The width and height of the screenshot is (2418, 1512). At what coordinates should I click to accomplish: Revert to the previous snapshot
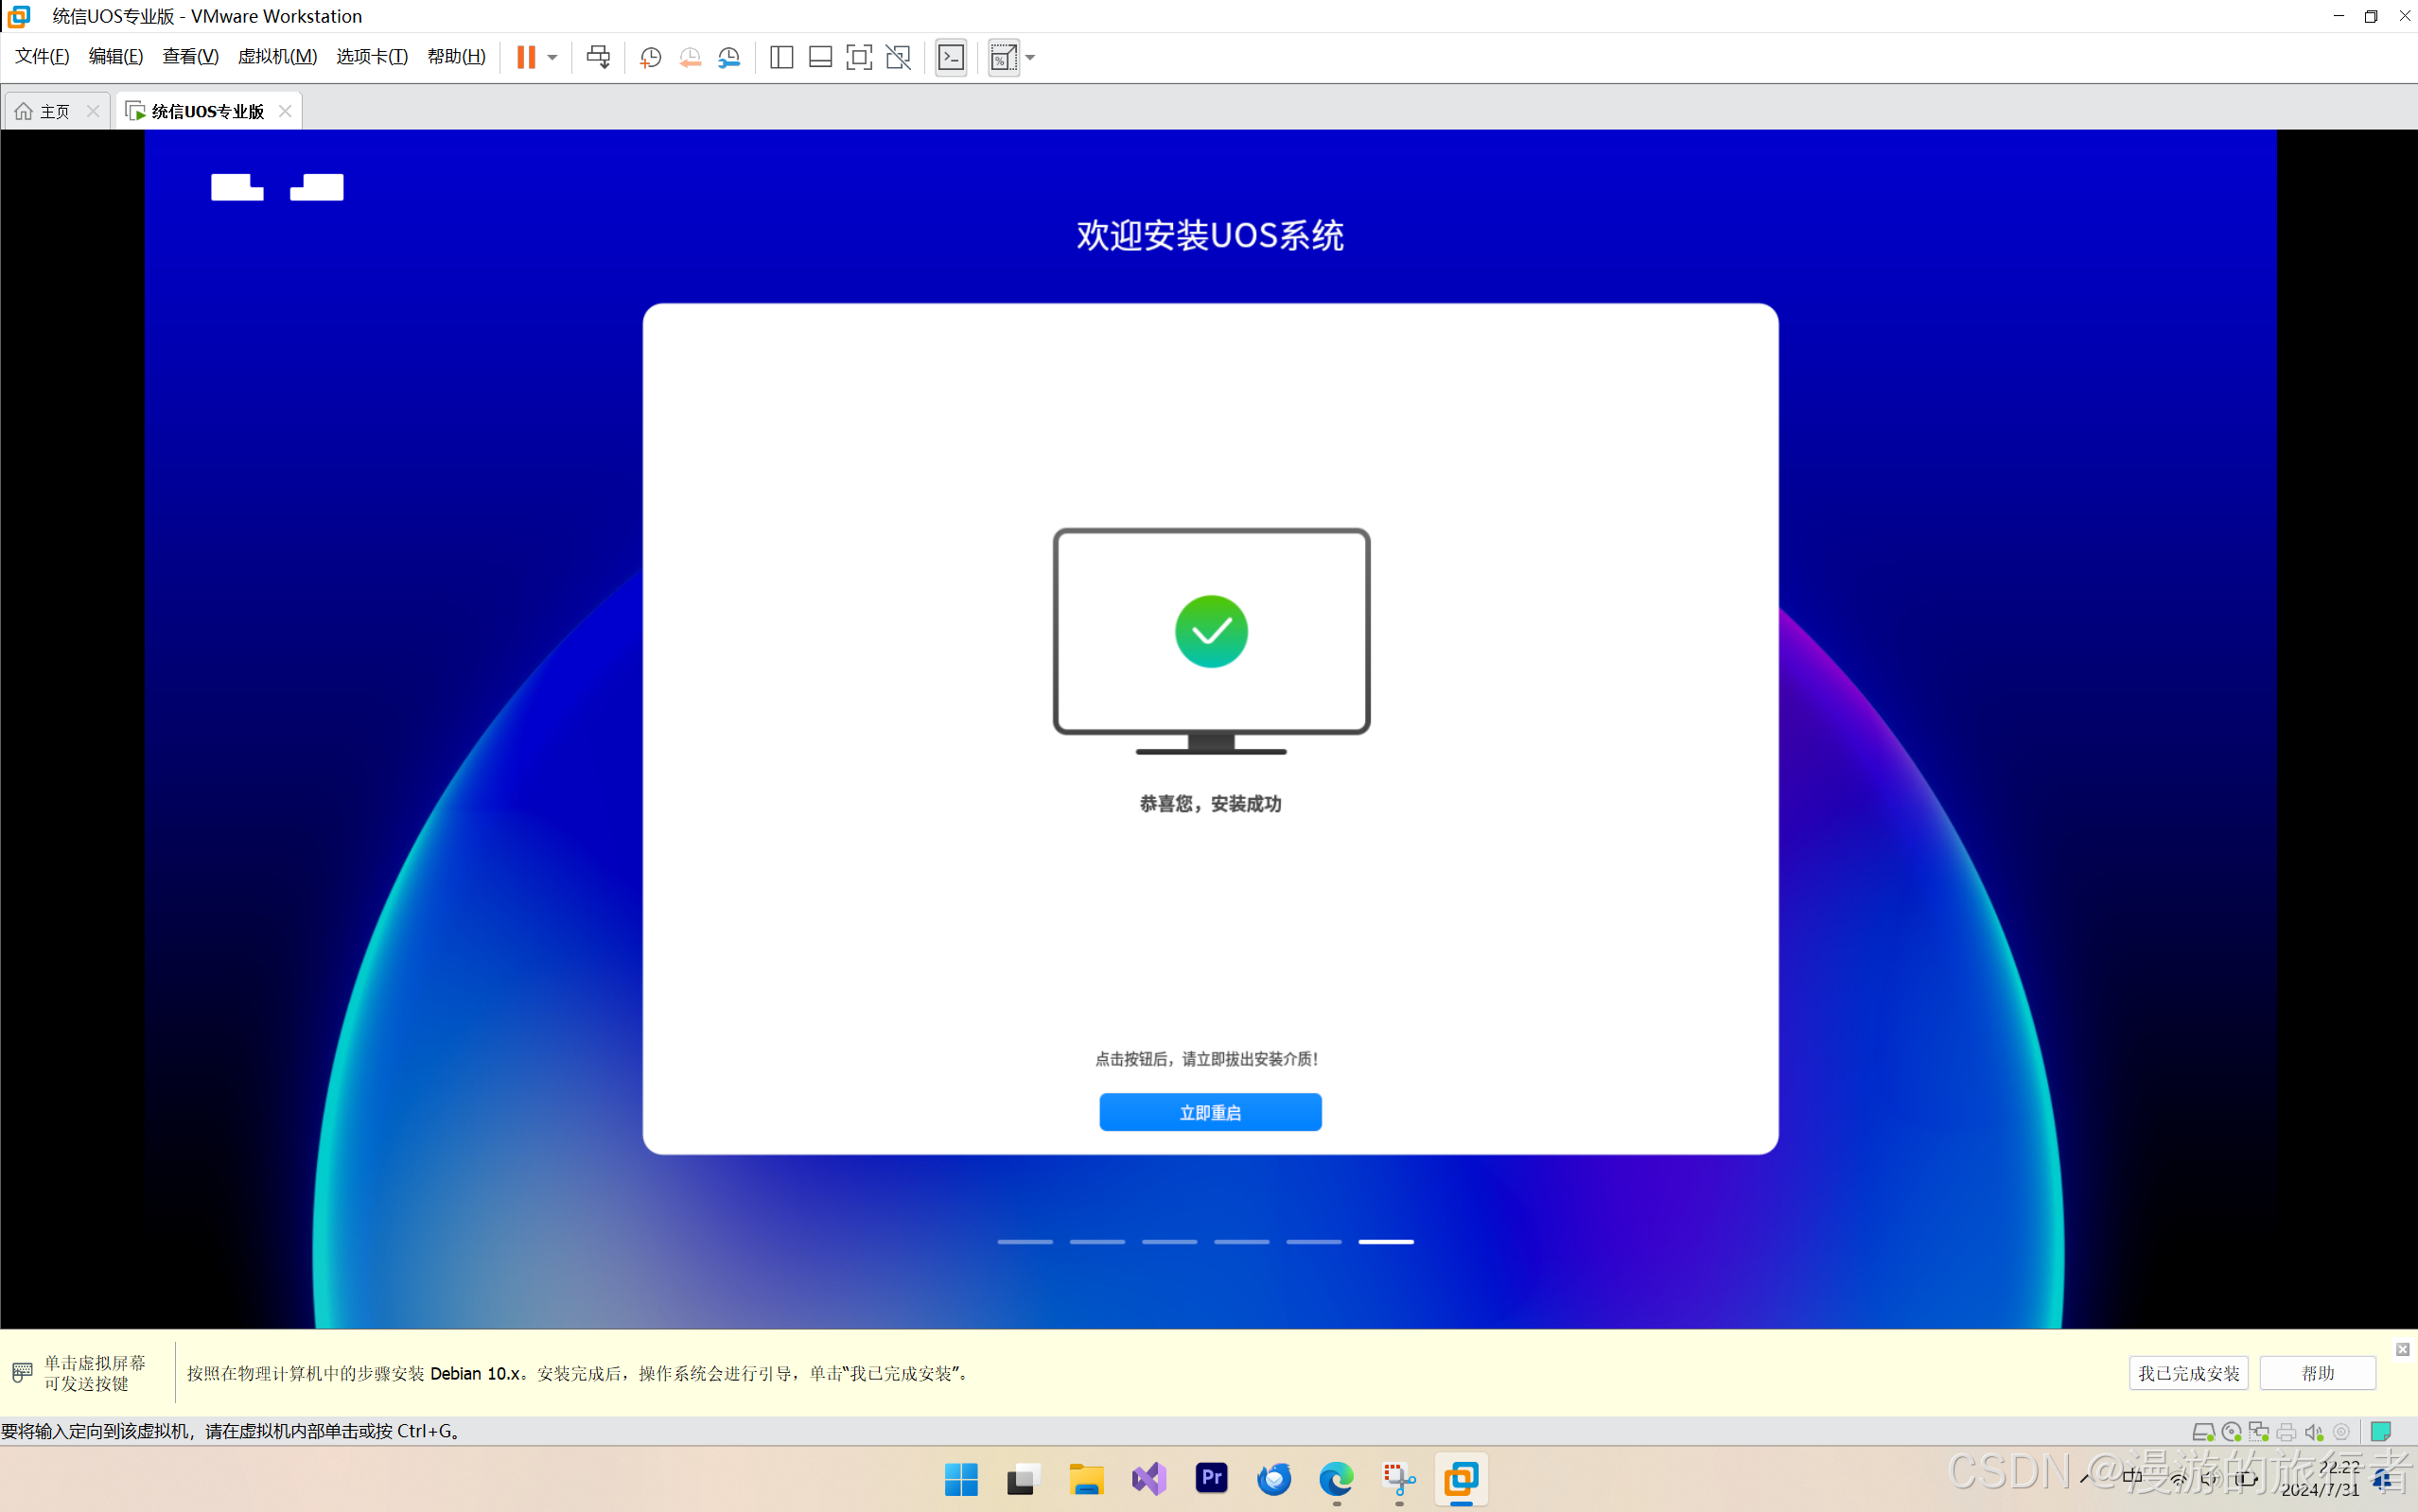coord(690,57)
